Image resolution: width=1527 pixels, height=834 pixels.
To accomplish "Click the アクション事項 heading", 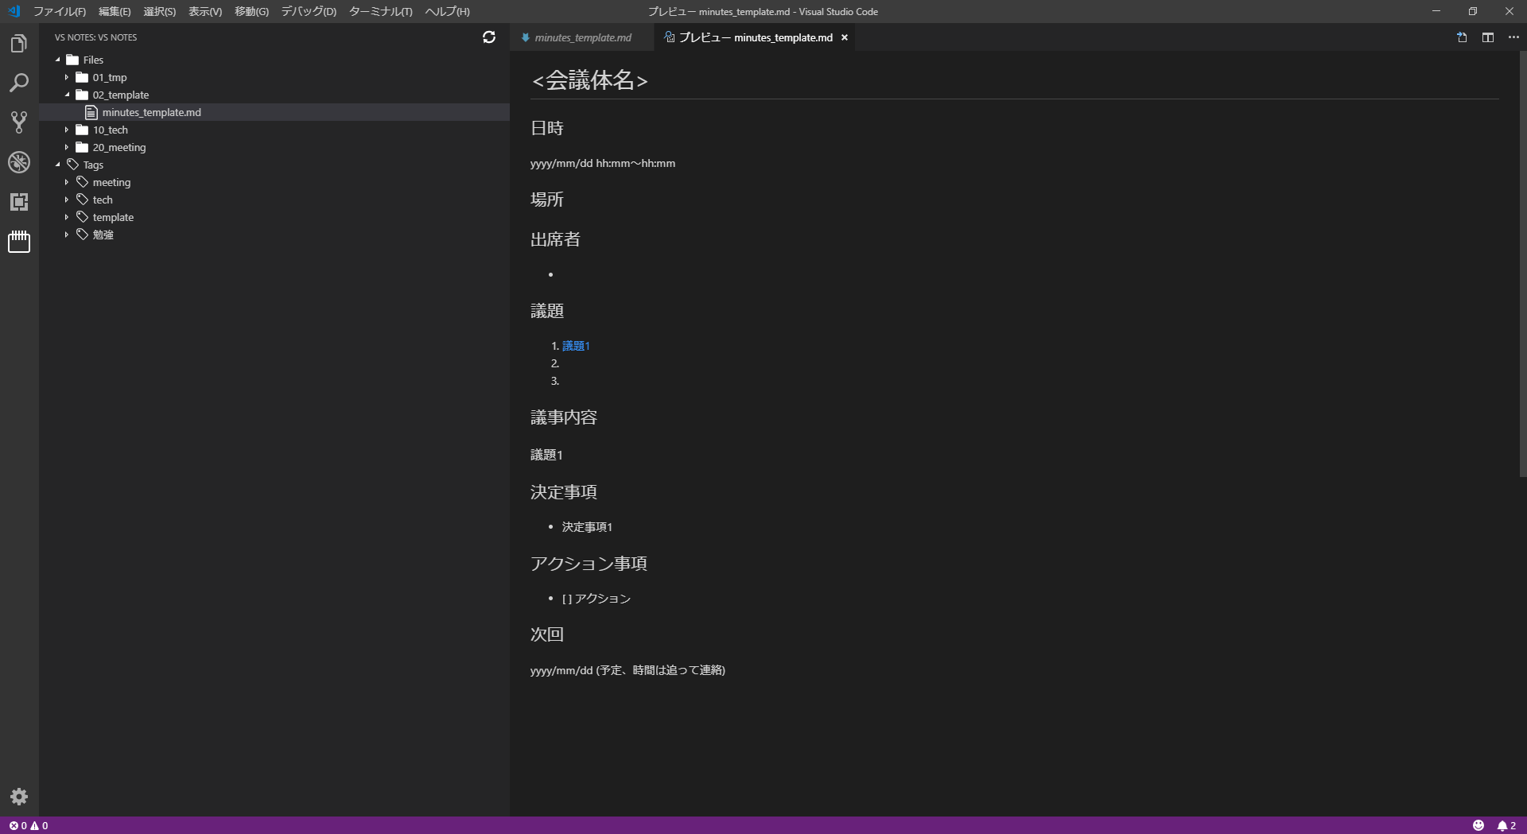I will tap(589, 564).
